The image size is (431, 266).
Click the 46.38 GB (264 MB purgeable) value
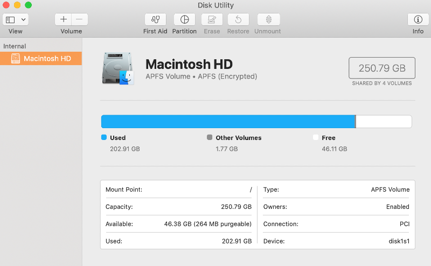click(208, 224)
